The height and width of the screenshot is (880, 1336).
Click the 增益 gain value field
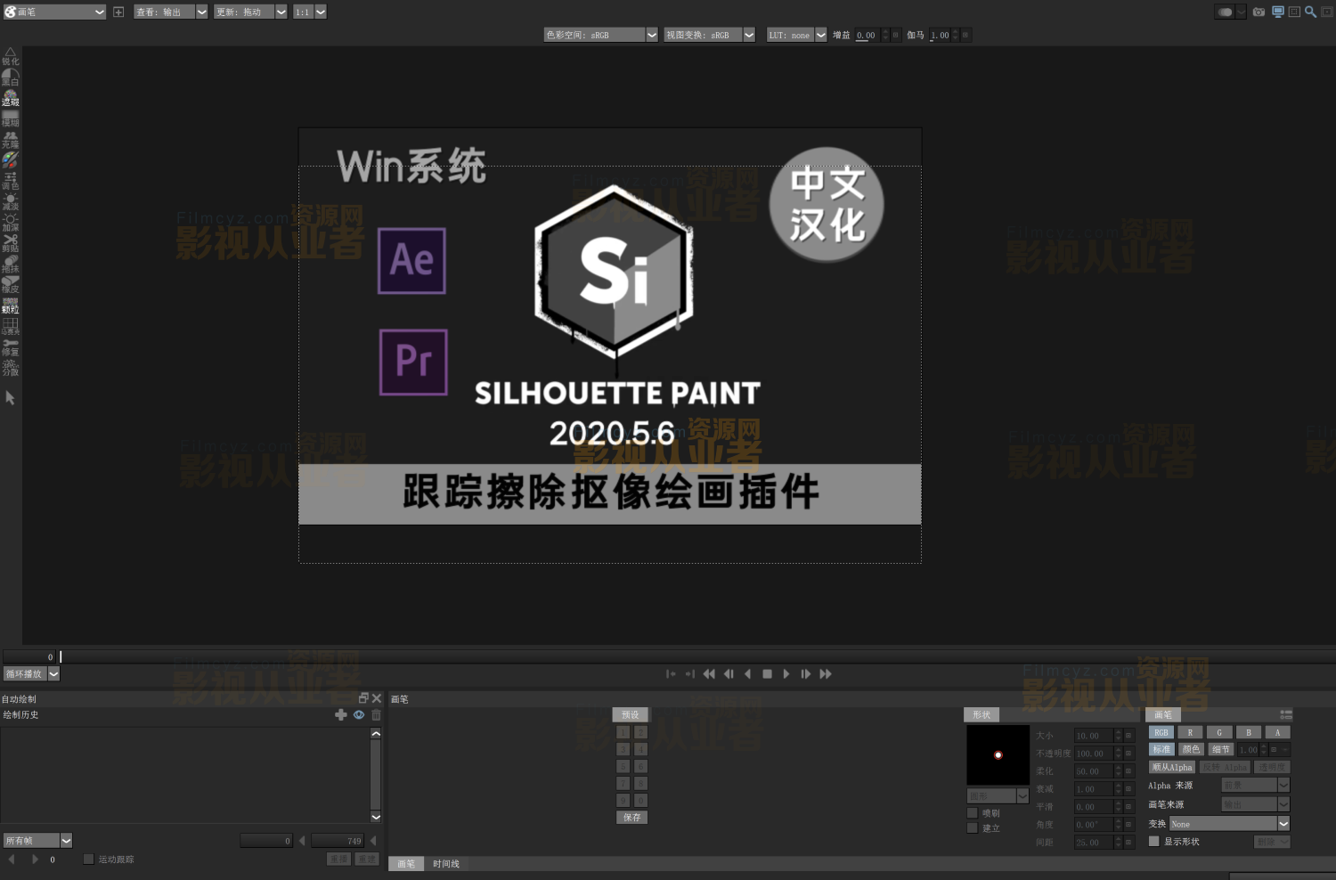(x=866, y=35)
